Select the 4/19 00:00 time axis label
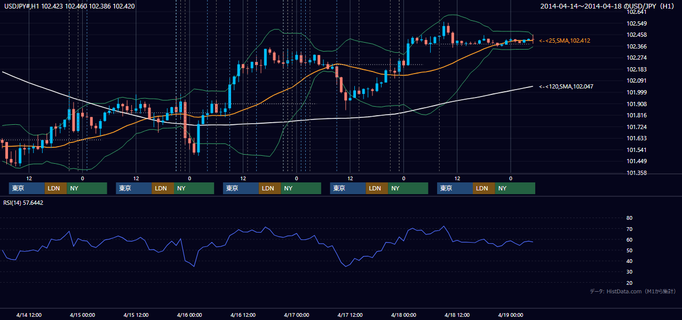682x320 pixels. (x=510, y=315)
